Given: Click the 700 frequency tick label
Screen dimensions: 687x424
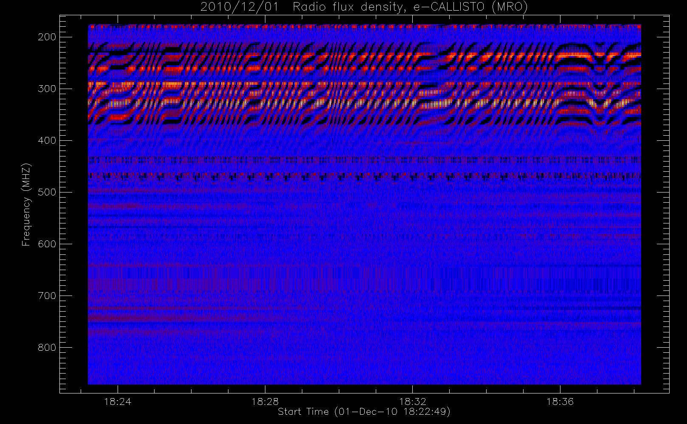Looking at the screenshot, I should click(47, 296).
